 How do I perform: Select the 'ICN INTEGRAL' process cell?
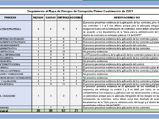coord(16,84)
